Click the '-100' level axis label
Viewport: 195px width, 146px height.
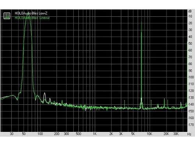tap(191, 77)
